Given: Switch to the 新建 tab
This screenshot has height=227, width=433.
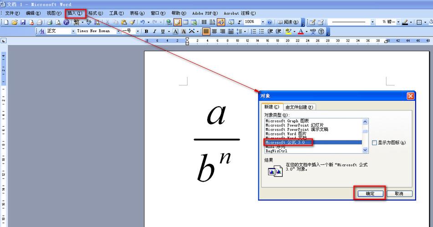Looking at the screenshot, I should (x=272, y=107).
